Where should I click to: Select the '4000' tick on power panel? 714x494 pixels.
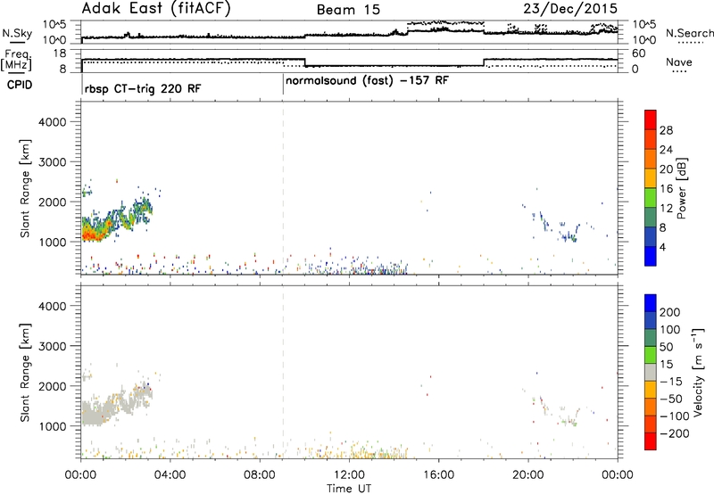tap(53, 122)
